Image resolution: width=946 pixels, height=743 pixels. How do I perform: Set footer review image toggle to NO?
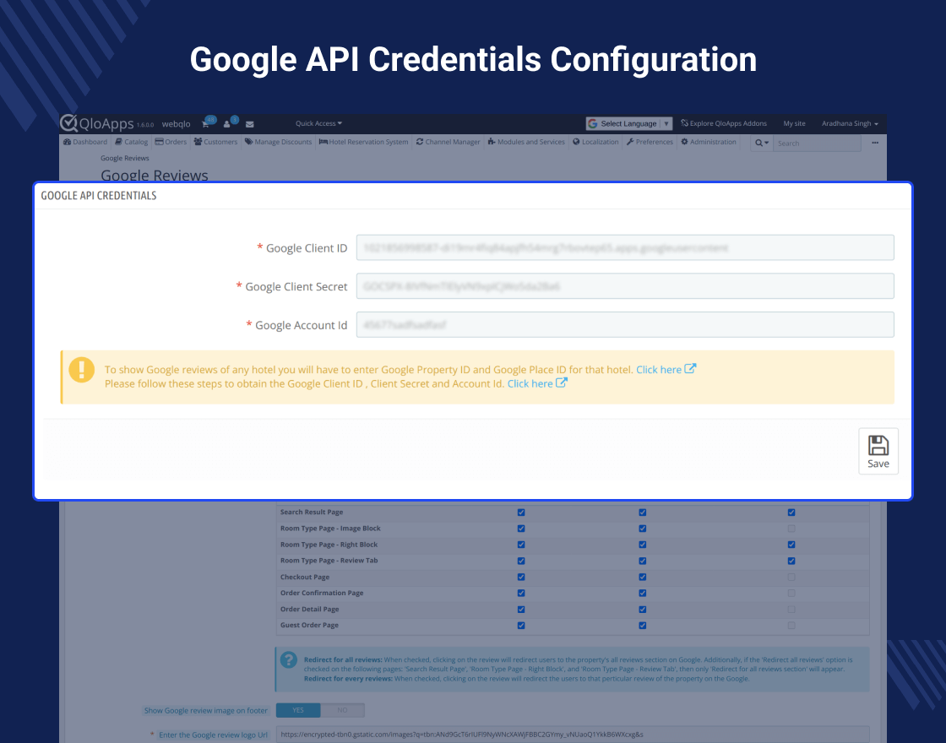(x=343, y=710)
